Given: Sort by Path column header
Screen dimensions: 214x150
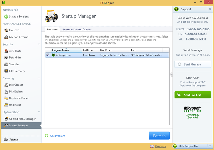Looking at the screenshot, I should [146, 50].
